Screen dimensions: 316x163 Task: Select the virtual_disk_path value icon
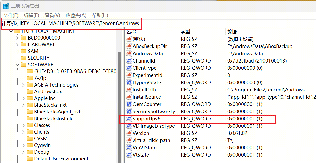(129, 140)
